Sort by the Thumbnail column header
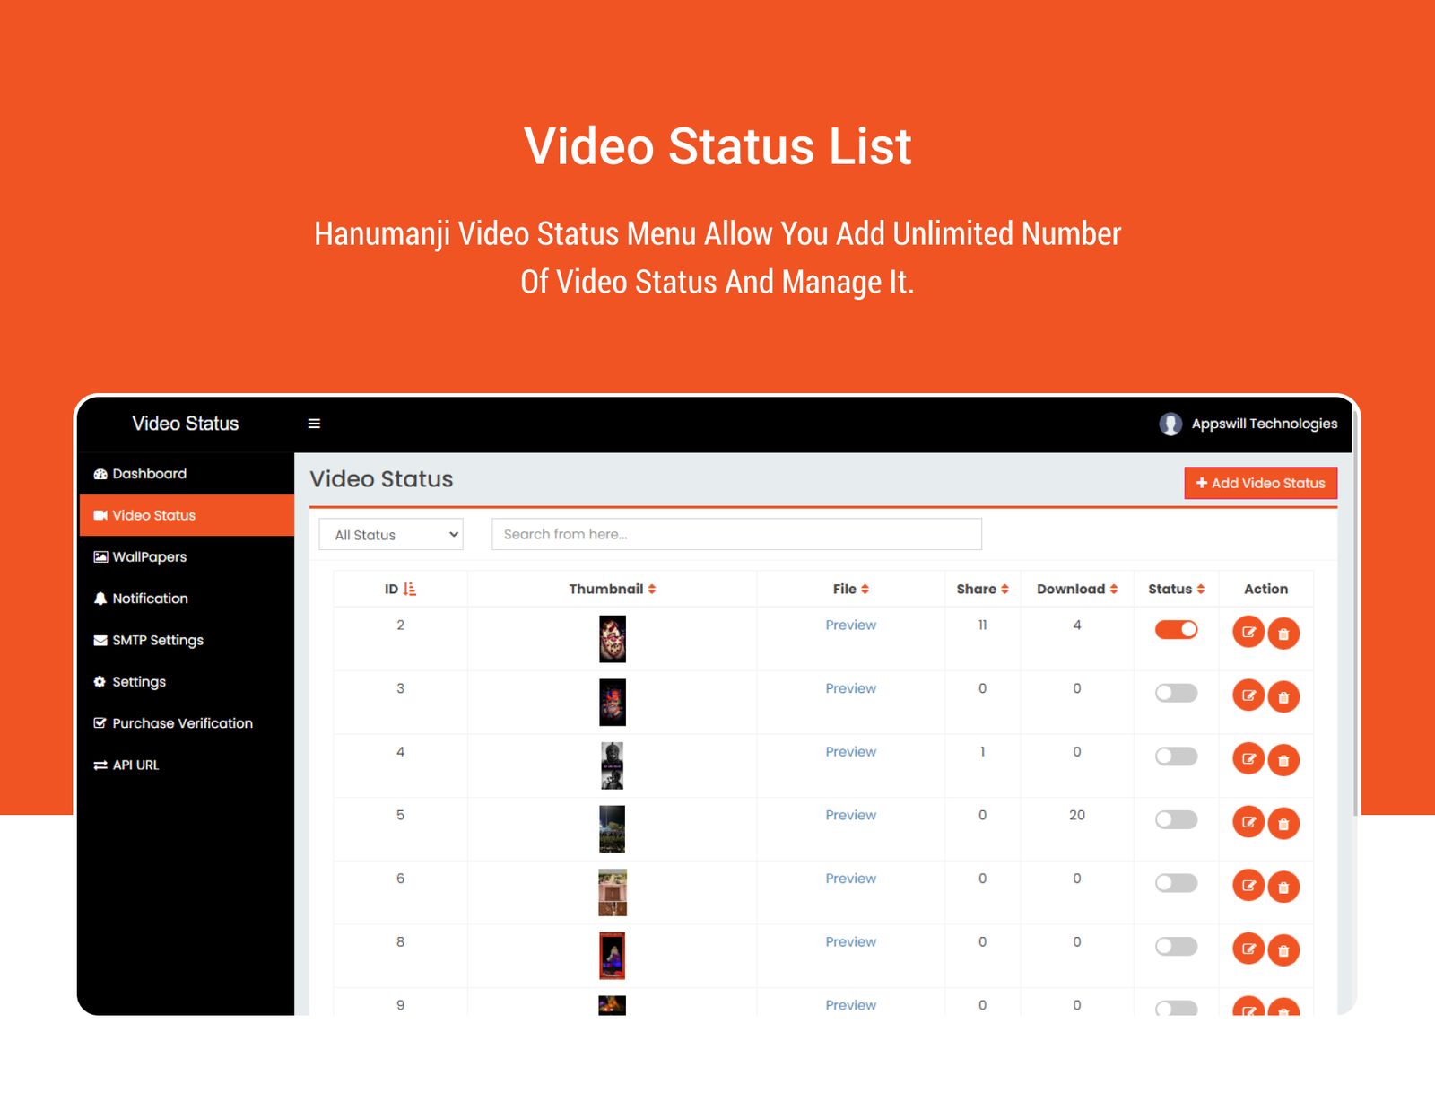1435x1111 pixels. coord(612,590)
